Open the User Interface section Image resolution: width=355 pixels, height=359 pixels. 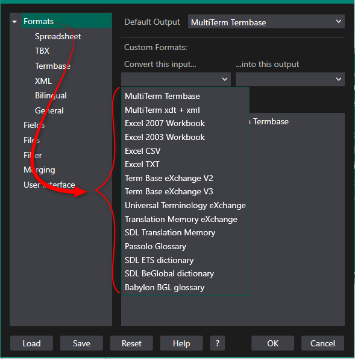49,185
